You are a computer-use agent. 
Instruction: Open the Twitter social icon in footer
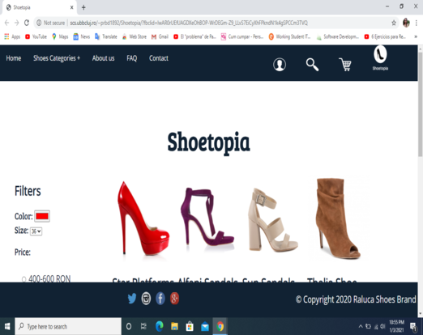132,299
